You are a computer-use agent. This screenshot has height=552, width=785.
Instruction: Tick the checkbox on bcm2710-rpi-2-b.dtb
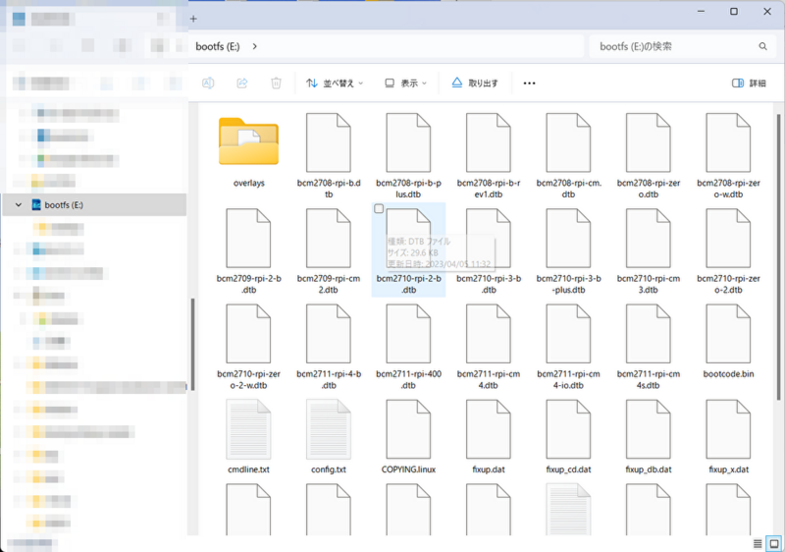click(x=379, y=208)
